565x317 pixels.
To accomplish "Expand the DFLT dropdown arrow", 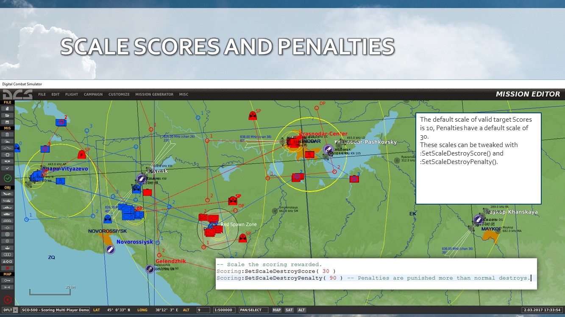I will pyautogui.click(x=16, y=310).
